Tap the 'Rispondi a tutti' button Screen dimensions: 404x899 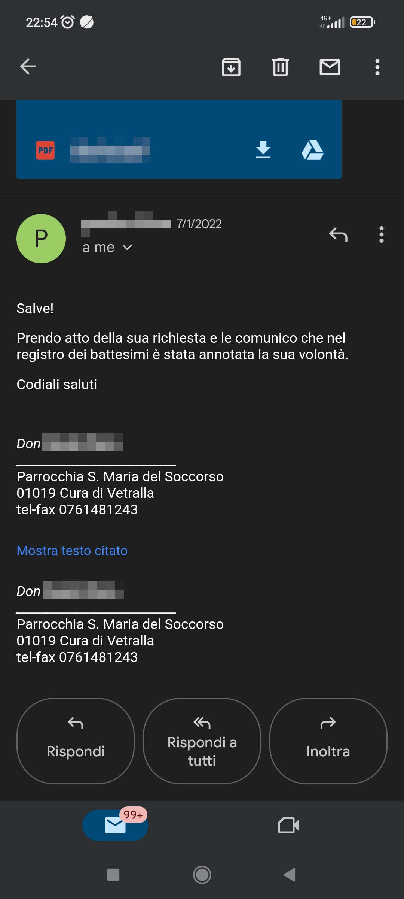point(202,741)
